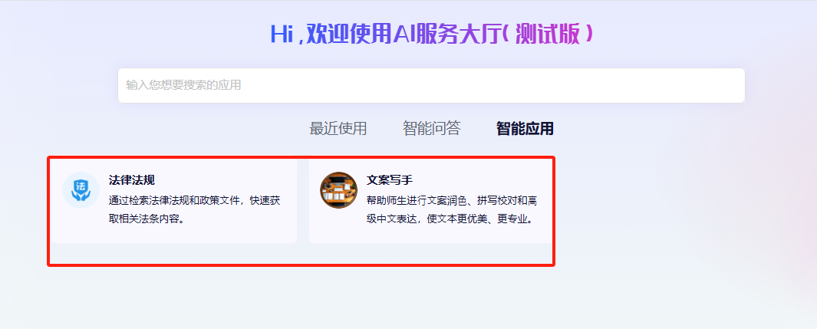
Task: Click the empty right side of the search box
Action: click(x=573, y=85)
